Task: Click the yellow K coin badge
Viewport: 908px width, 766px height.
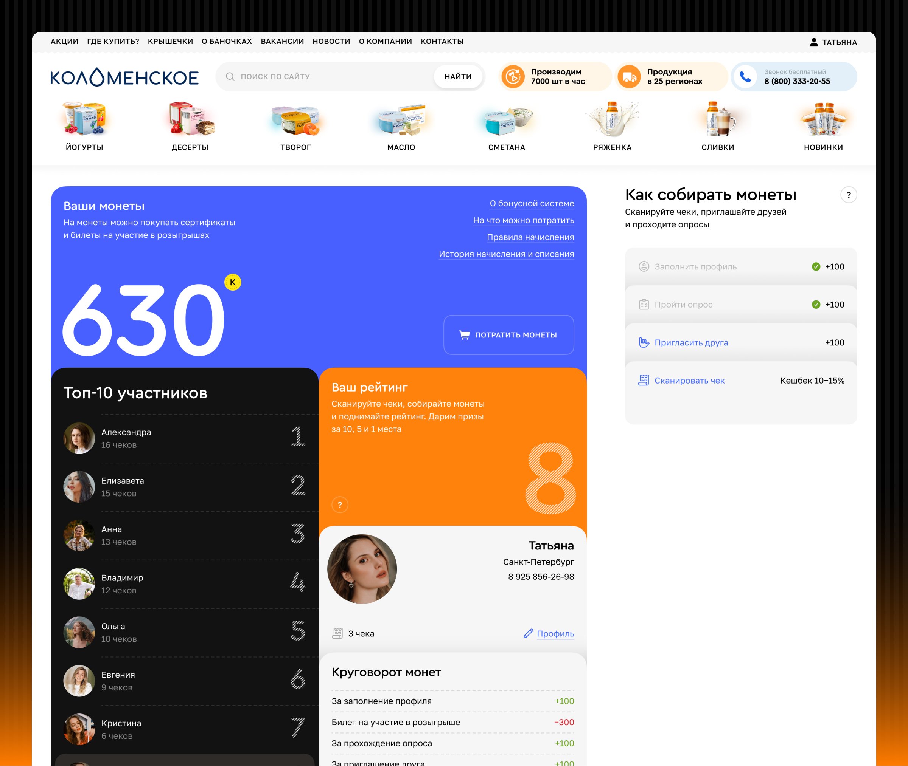Action: tap(233, 282)
